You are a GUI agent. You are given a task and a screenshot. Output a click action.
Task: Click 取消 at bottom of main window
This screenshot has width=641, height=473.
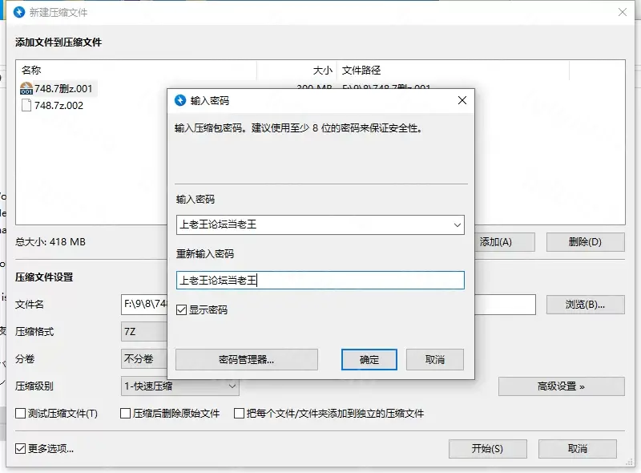(577, 449)
